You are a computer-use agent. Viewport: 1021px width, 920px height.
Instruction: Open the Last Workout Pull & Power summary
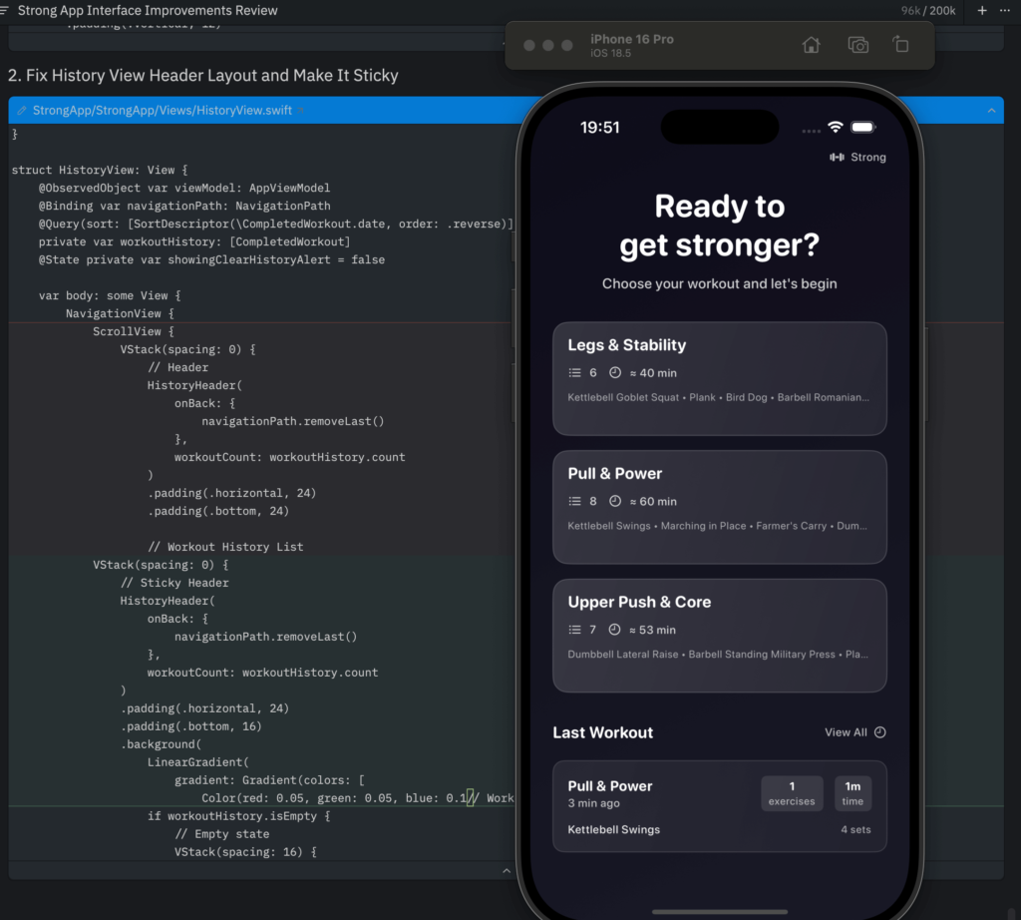coord(719,806)
